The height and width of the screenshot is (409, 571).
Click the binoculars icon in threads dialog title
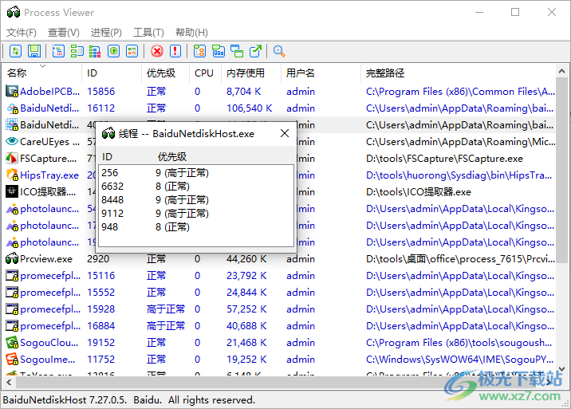tap(108, 134)
